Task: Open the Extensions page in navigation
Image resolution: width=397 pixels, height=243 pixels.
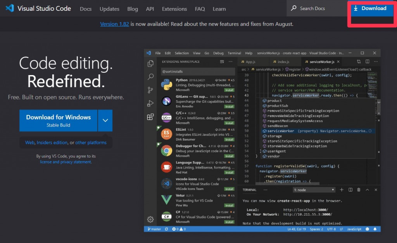Action: click(174, 9)
